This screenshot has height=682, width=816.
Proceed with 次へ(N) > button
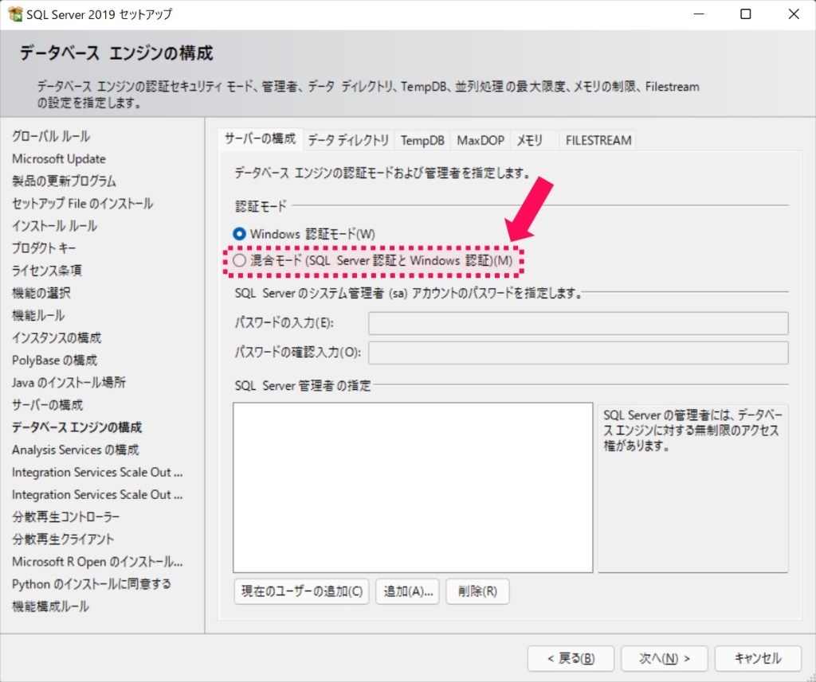665,659
